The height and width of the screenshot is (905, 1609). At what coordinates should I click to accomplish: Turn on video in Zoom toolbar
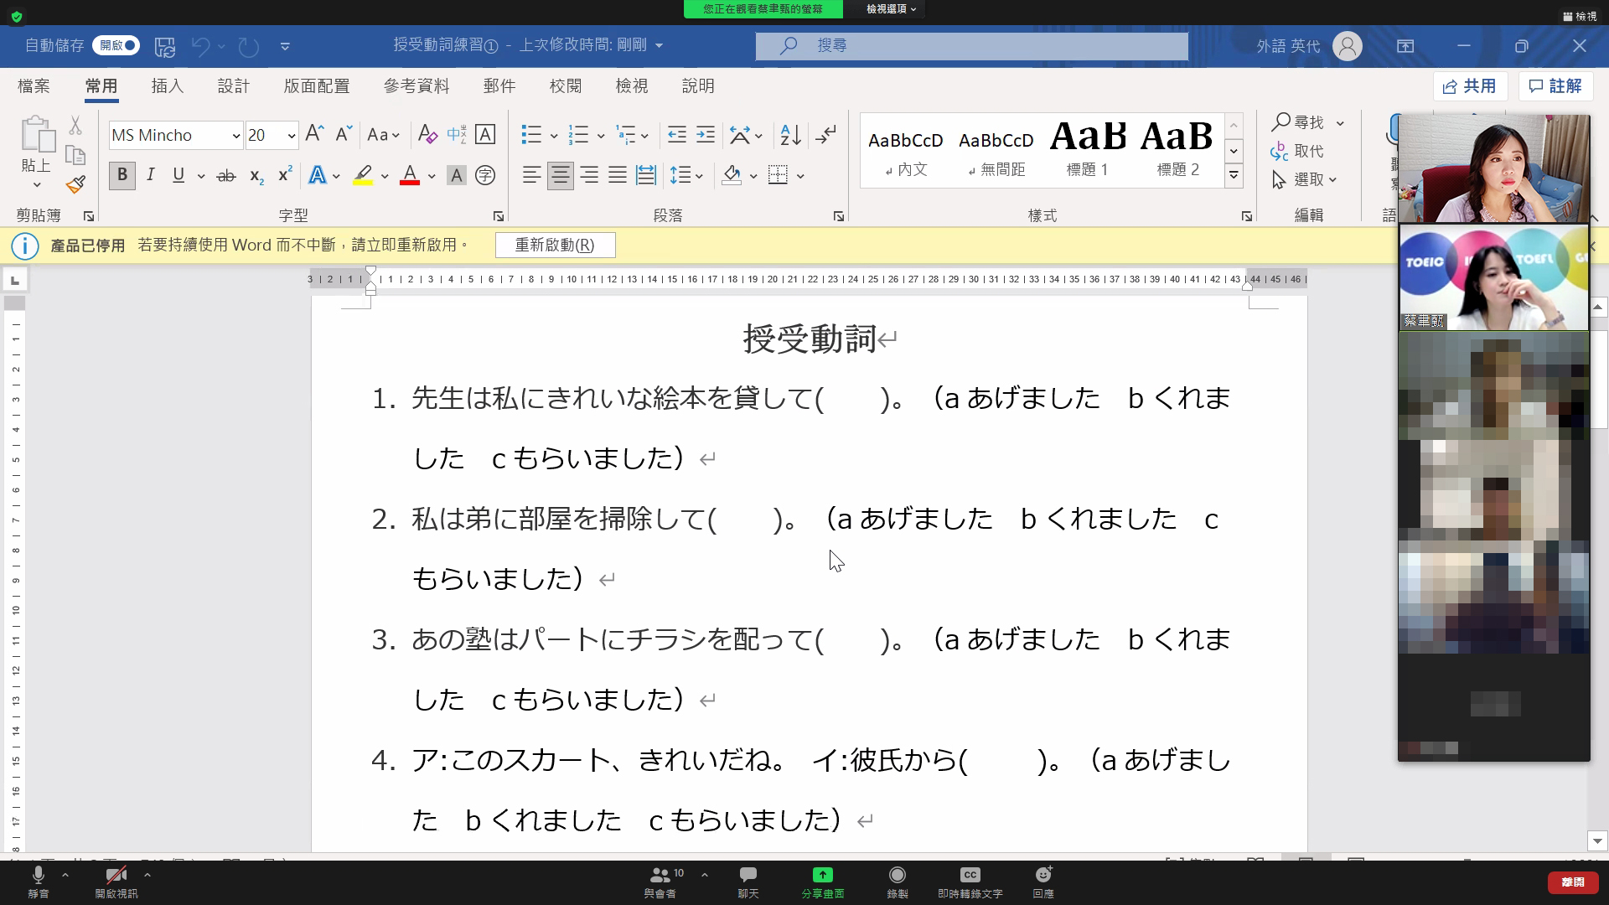[116, 882]
